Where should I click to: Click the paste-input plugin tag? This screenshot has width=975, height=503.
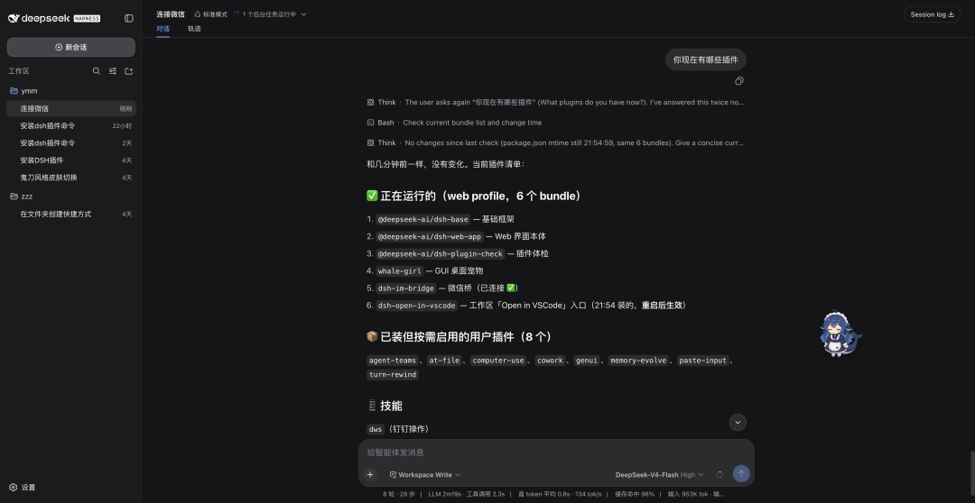[x=702, y=361]
